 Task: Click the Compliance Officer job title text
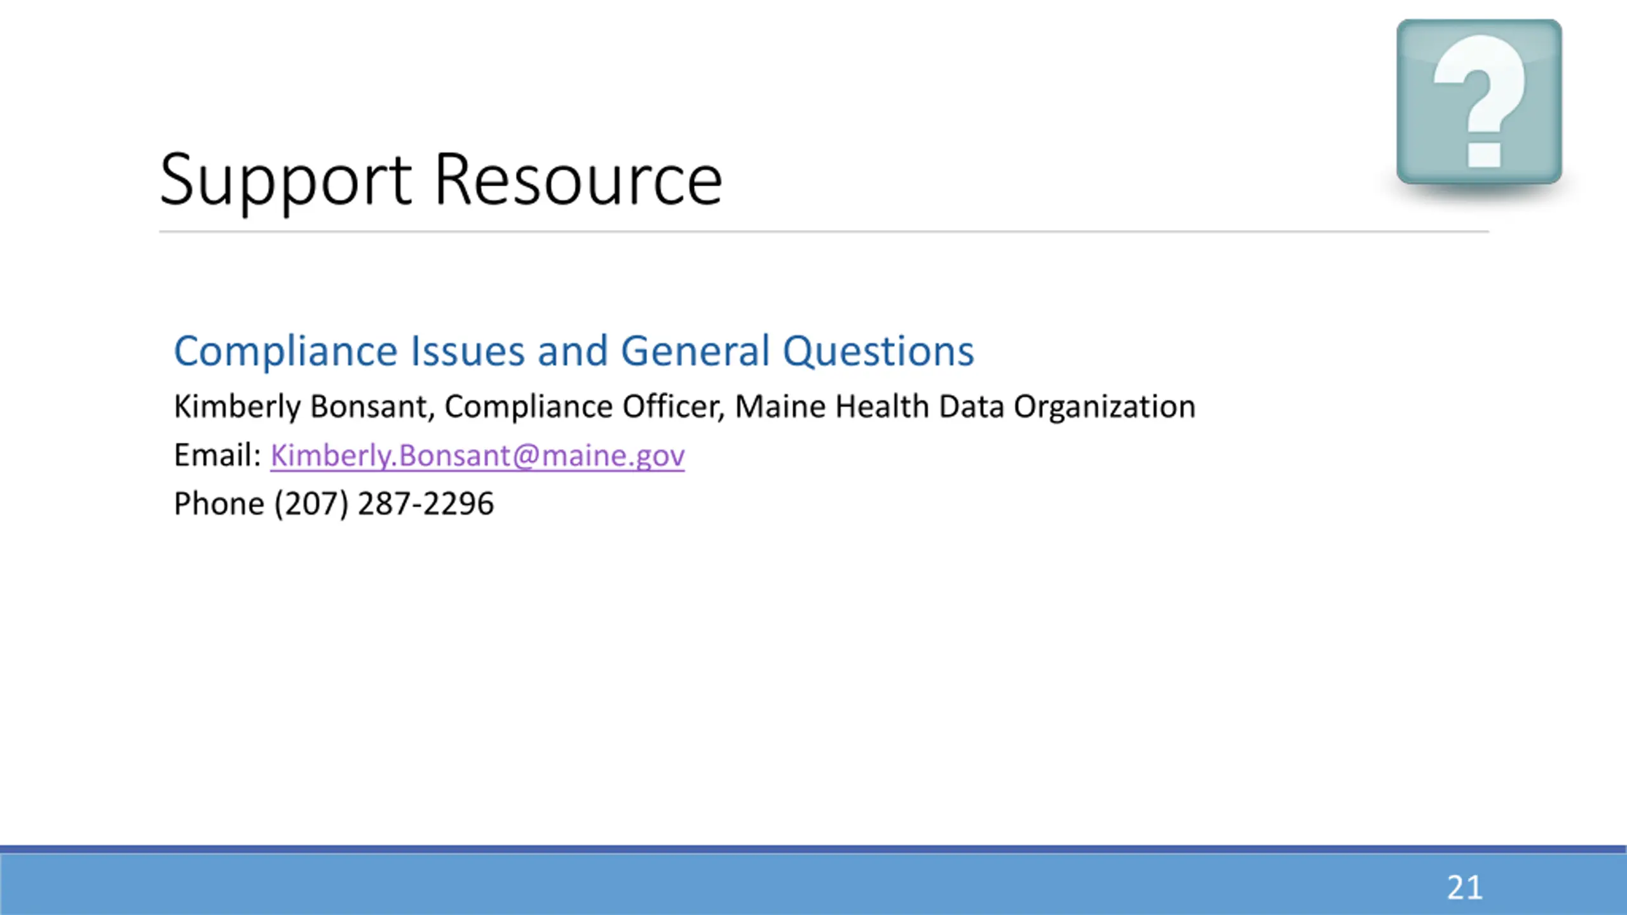(x=584, y=407)
